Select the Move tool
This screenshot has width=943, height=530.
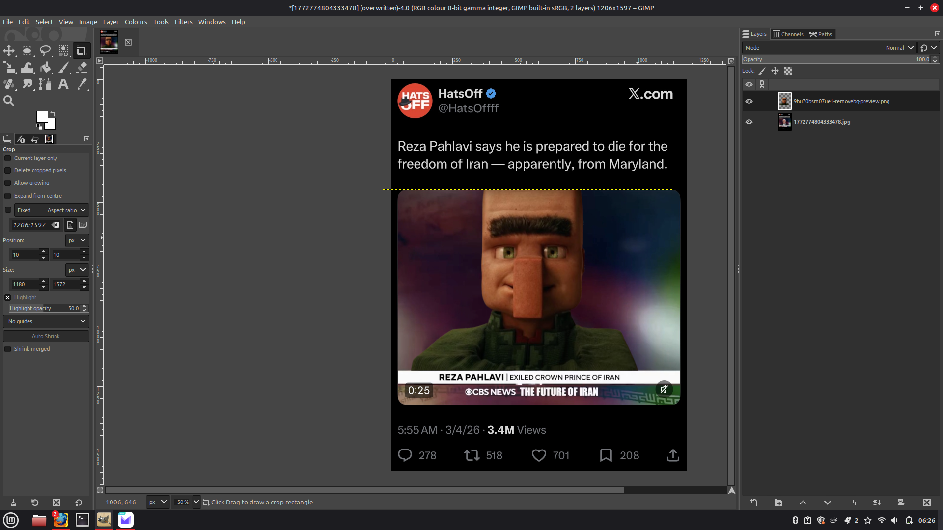(9, 51)
